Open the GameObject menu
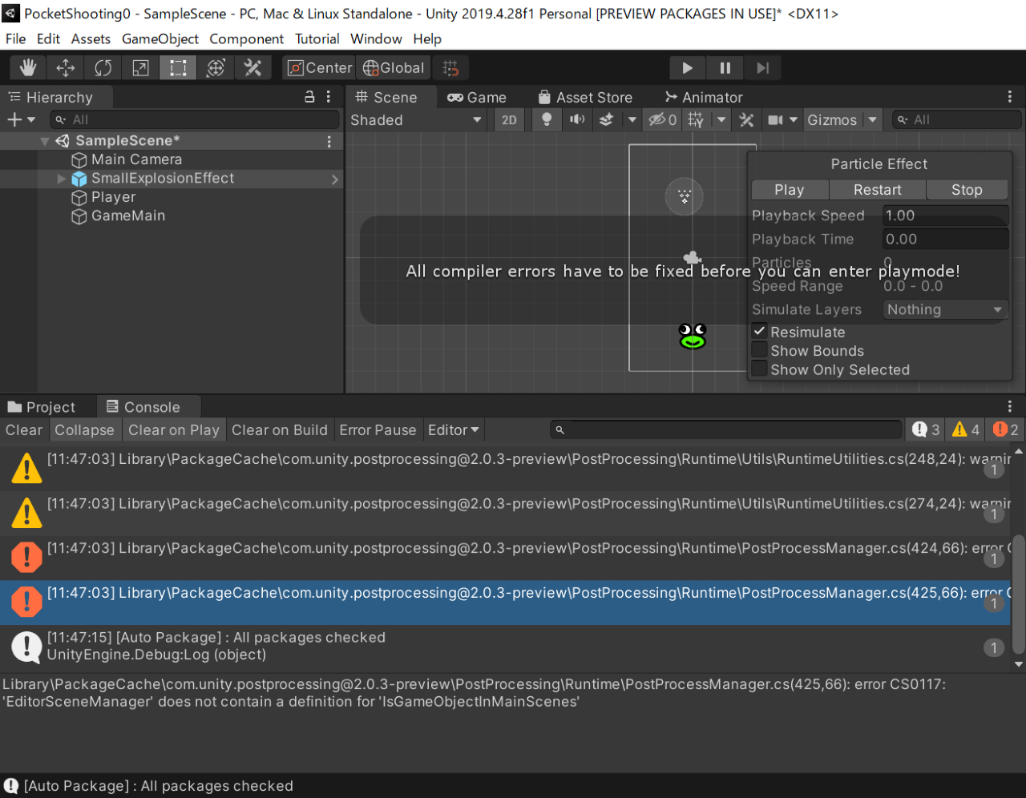Screen dimensions: 1026x798 pyautogui.click(x=160, y=38)
